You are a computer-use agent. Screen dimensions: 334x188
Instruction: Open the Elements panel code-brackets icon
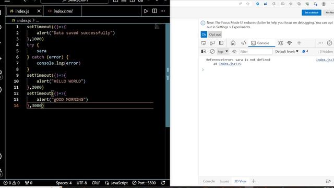[244, 43]
